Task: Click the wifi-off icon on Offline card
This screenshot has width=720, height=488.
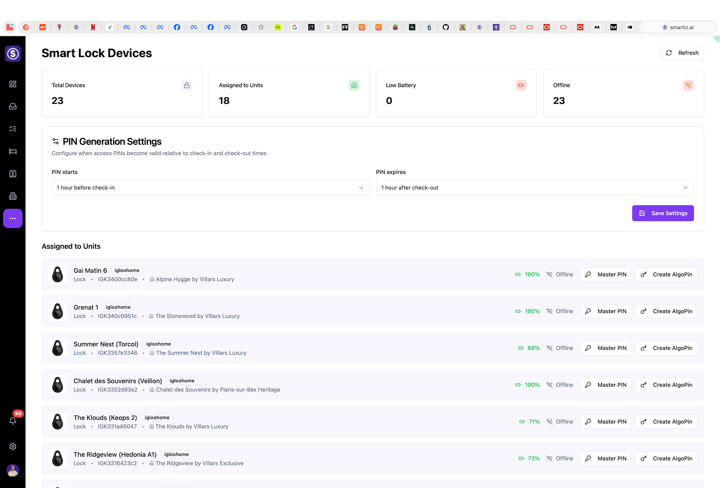Action: 688,85
